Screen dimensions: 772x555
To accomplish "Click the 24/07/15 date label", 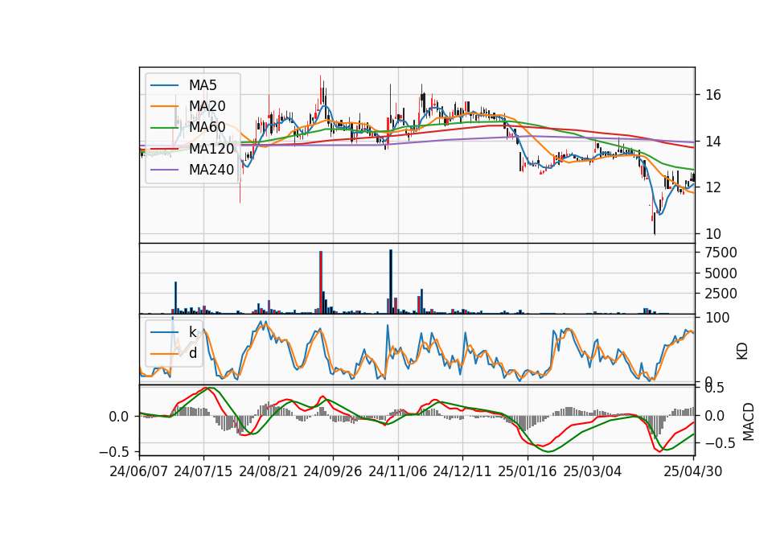I will click(203, 471).
